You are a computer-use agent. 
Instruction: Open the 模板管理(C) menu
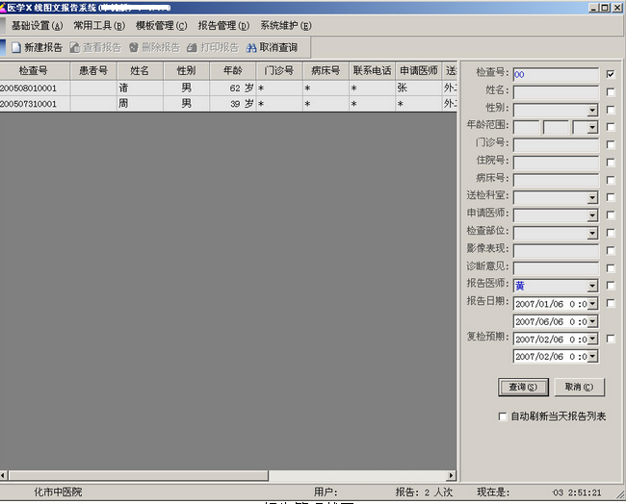click(x=161, y=26)
